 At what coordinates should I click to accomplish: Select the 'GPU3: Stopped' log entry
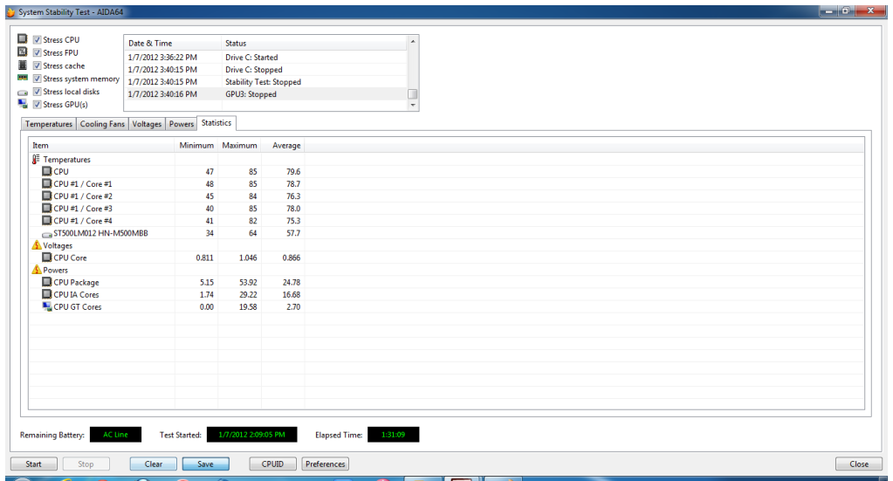(266, 94)
